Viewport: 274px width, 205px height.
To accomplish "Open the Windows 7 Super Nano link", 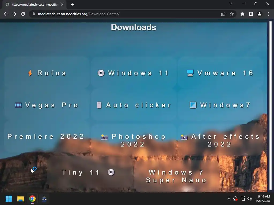I will click(176, 176).
